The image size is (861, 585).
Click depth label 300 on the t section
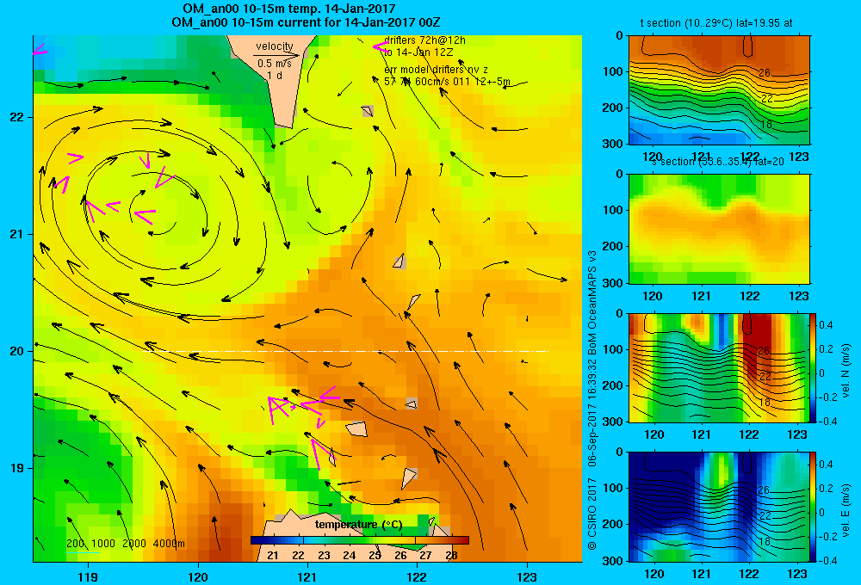612,144
